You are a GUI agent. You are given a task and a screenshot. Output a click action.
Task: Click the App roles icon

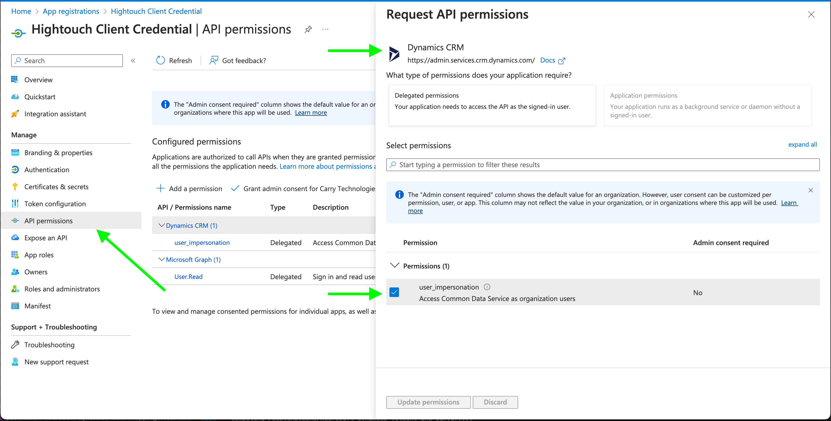15,255
